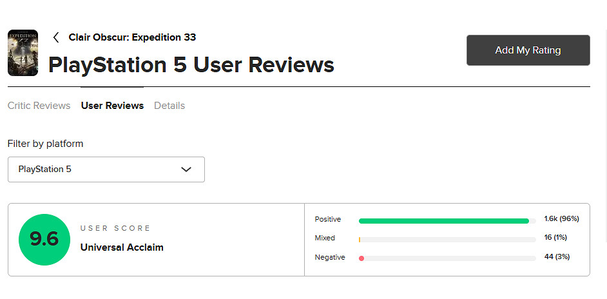Select the Mixed reviews label

(x=325, y=238)
